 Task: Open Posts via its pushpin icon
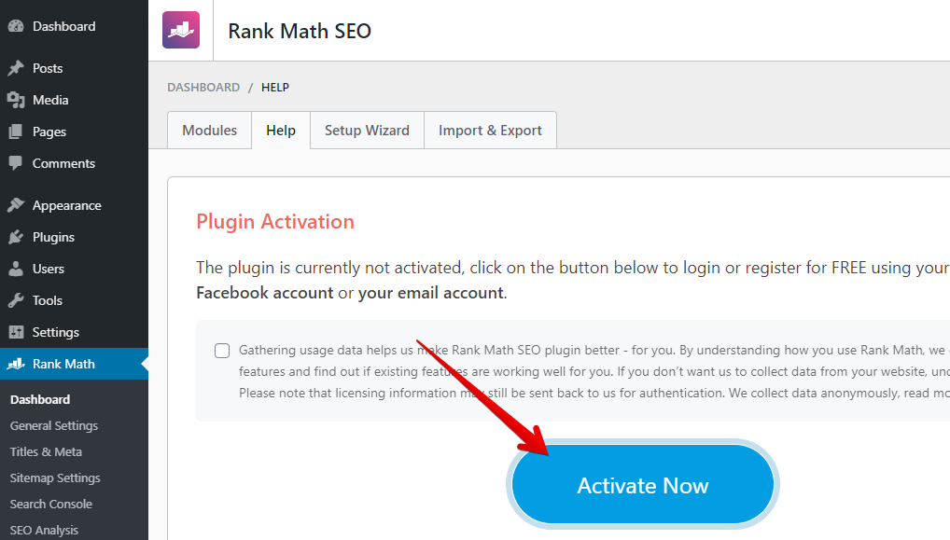pyautogui.click(x=16, y=68)
